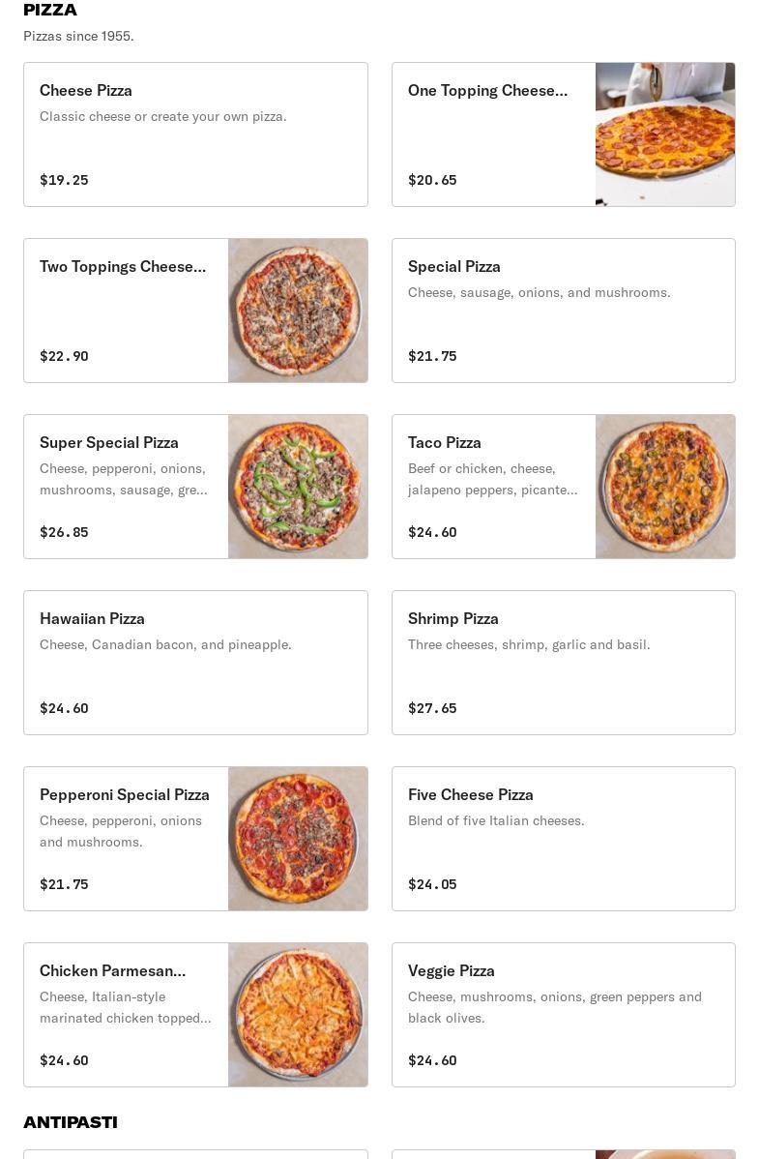Open the Special Pizza card

[x=563, y=311]
